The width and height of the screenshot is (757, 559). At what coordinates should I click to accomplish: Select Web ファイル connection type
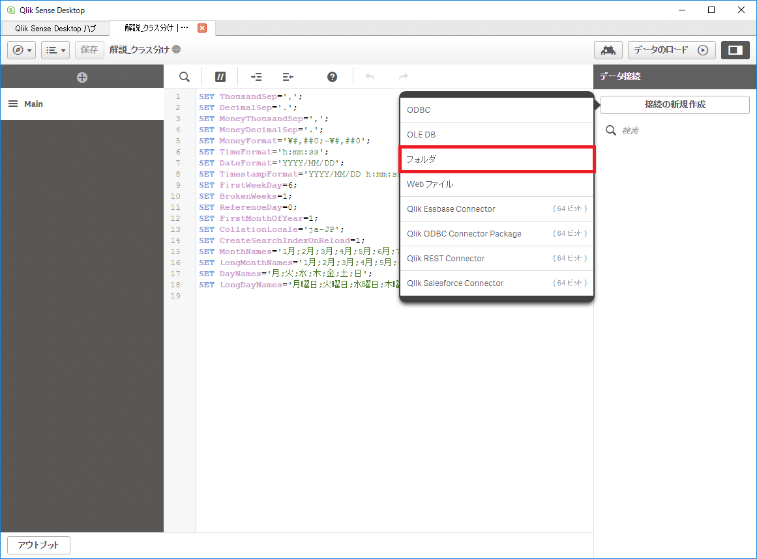pos(497,184)
